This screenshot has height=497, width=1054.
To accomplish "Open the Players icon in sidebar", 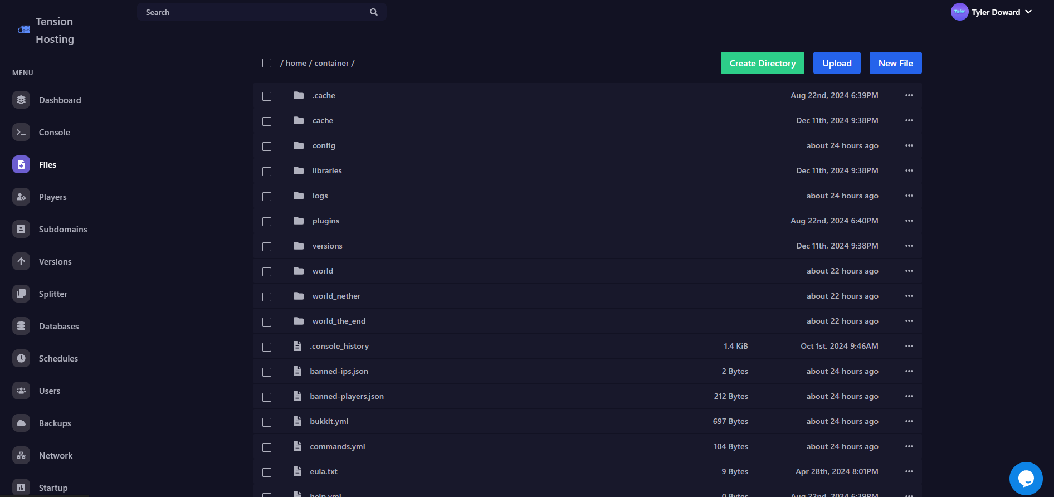I will tap(21, 197).
